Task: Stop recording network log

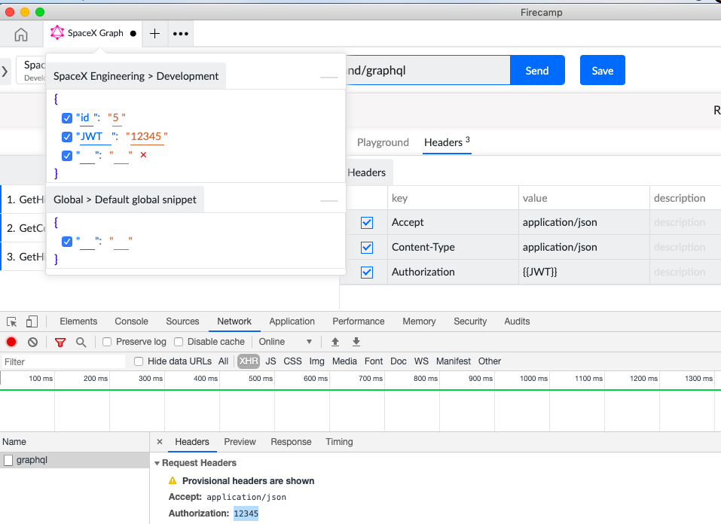Action: [11, 342]
